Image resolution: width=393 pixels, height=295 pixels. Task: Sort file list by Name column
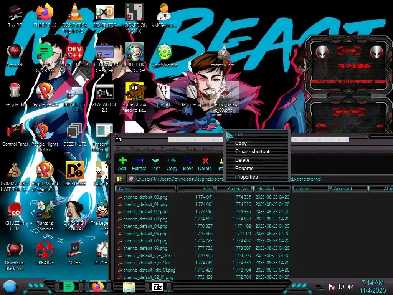pos(145,188)
